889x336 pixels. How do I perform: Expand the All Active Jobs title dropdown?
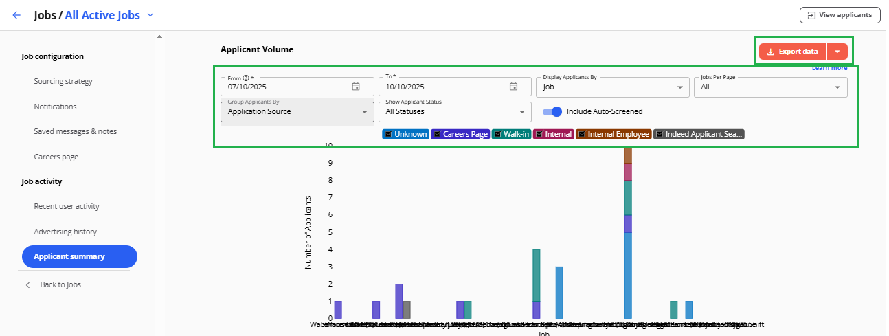pos(151,14)
